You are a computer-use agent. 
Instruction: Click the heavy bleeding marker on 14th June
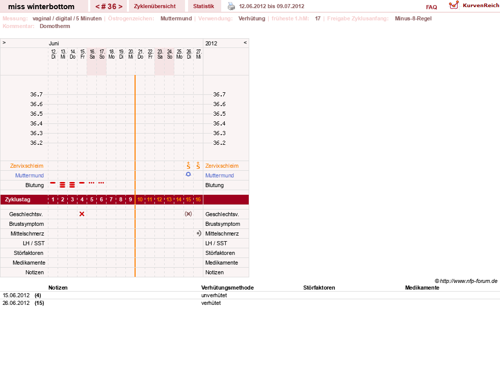click(x=72, y=185)
